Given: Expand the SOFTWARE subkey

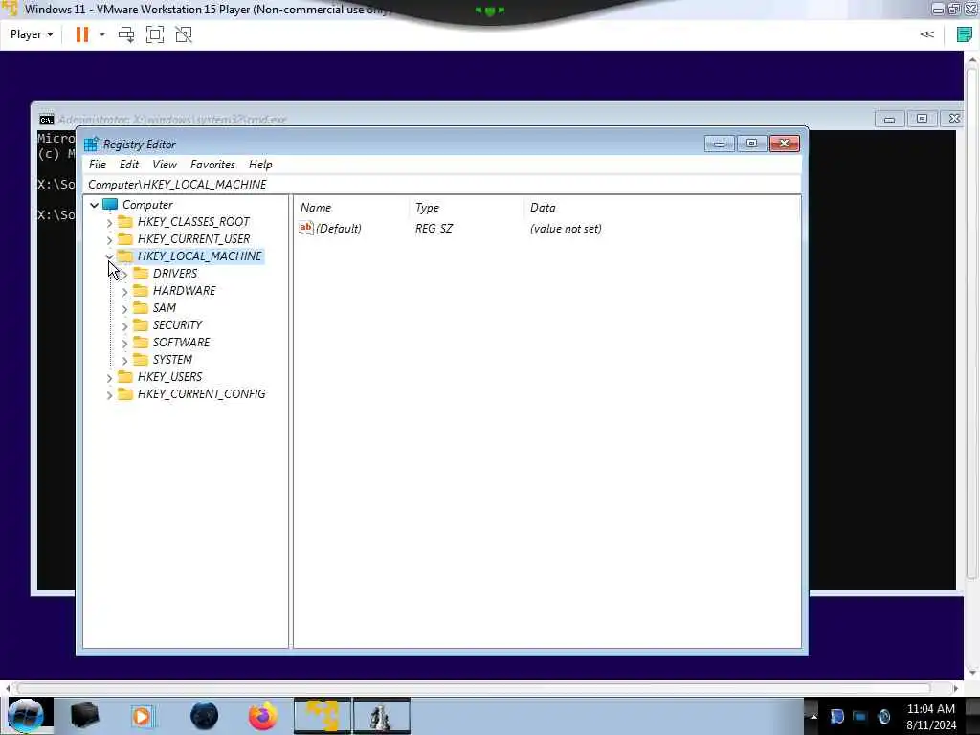Looking at the screenshot, I should tap(125, 344).
